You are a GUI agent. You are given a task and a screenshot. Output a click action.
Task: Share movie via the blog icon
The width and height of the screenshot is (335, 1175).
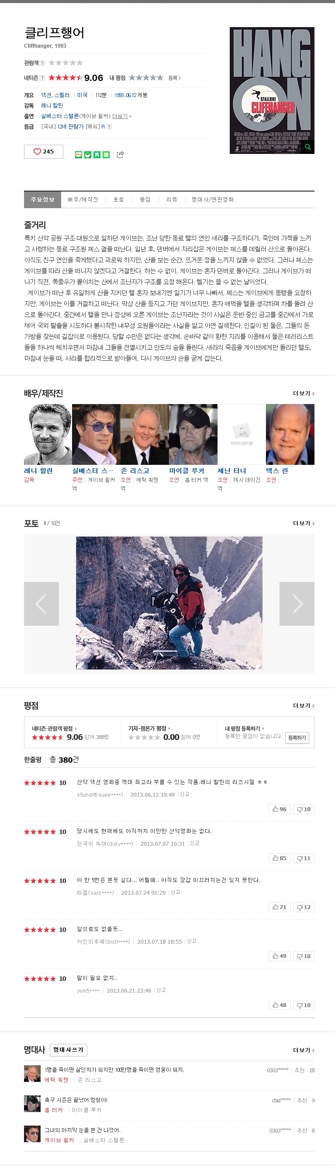(78, 155)
